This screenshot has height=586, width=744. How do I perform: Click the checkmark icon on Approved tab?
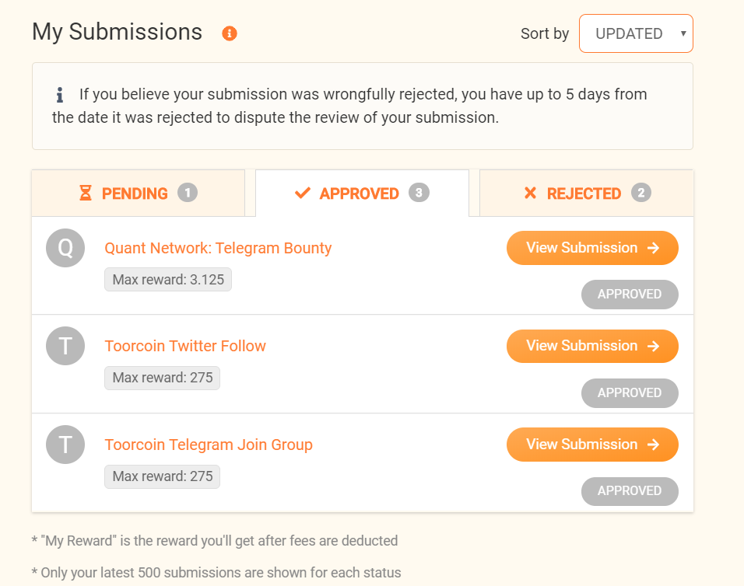[x=303, y=194]
